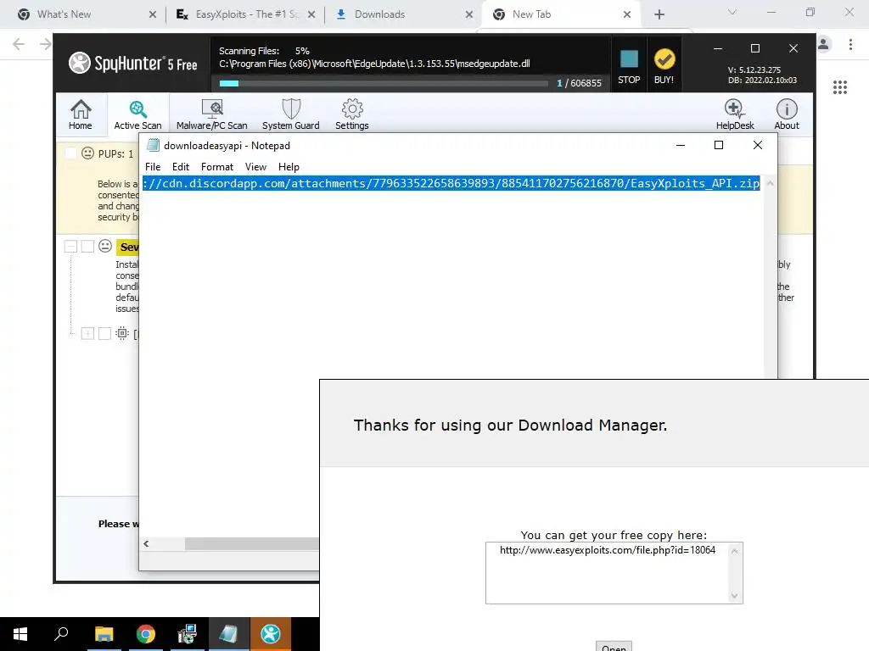Maximize the Notepad window
This screenshot has width=869, height=651.
[719, 145]
